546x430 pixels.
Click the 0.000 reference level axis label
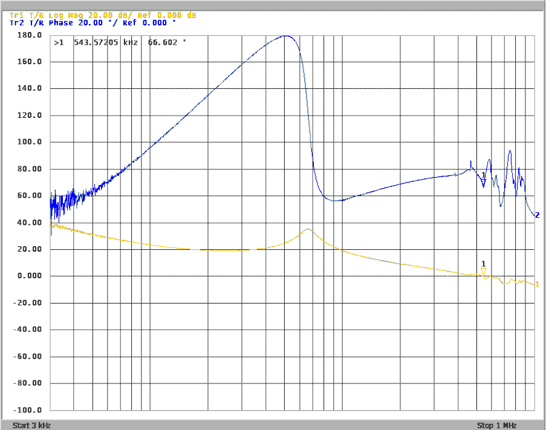(x=29, y=276)
